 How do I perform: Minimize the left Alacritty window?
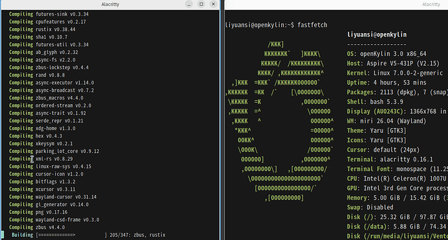click(x=189, y=4)
